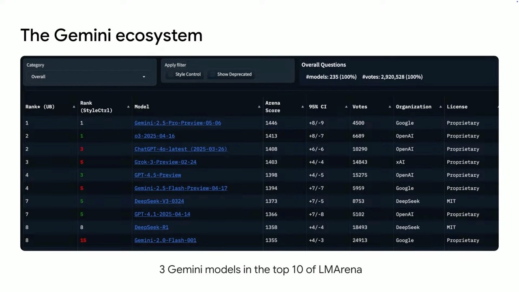Enable the Show Deprecated checkbox
This screenshot has height=292, width=519.
coord(212,74)
